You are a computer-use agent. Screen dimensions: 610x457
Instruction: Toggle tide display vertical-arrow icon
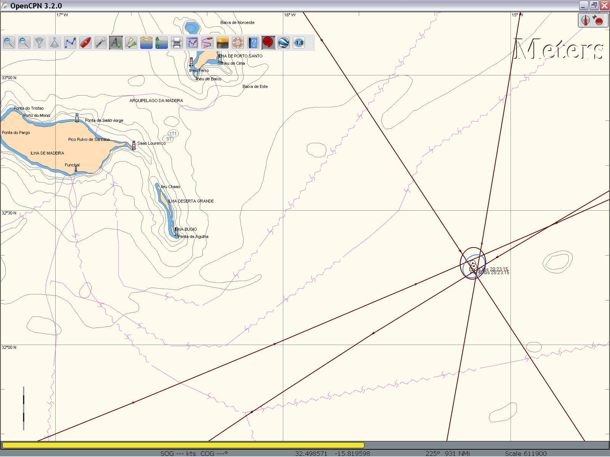coord(162,43)
